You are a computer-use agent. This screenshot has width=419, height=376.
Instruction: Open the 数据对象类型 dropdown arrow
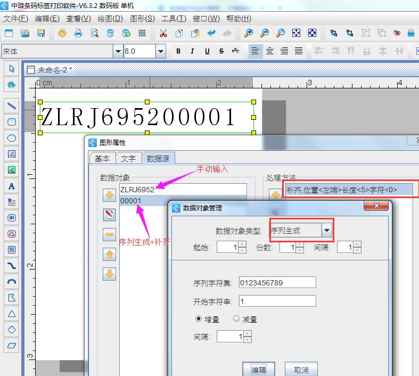[x=326, y=230]
